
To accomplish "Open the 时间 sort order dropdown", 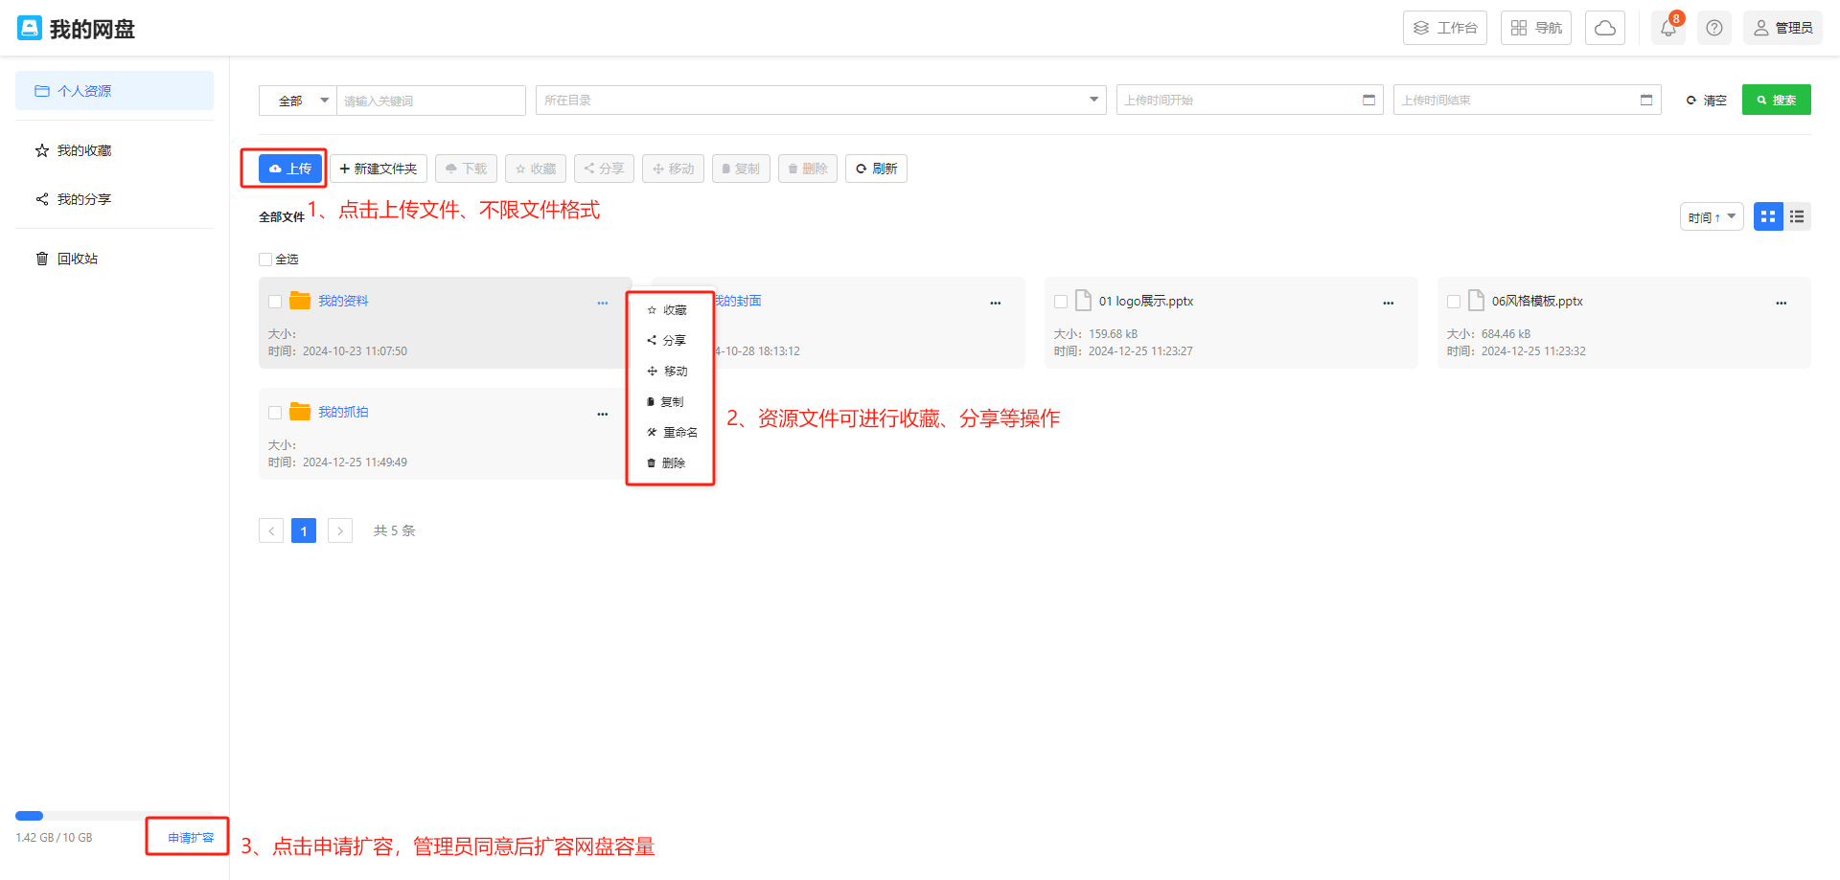I will (1711, 217).
